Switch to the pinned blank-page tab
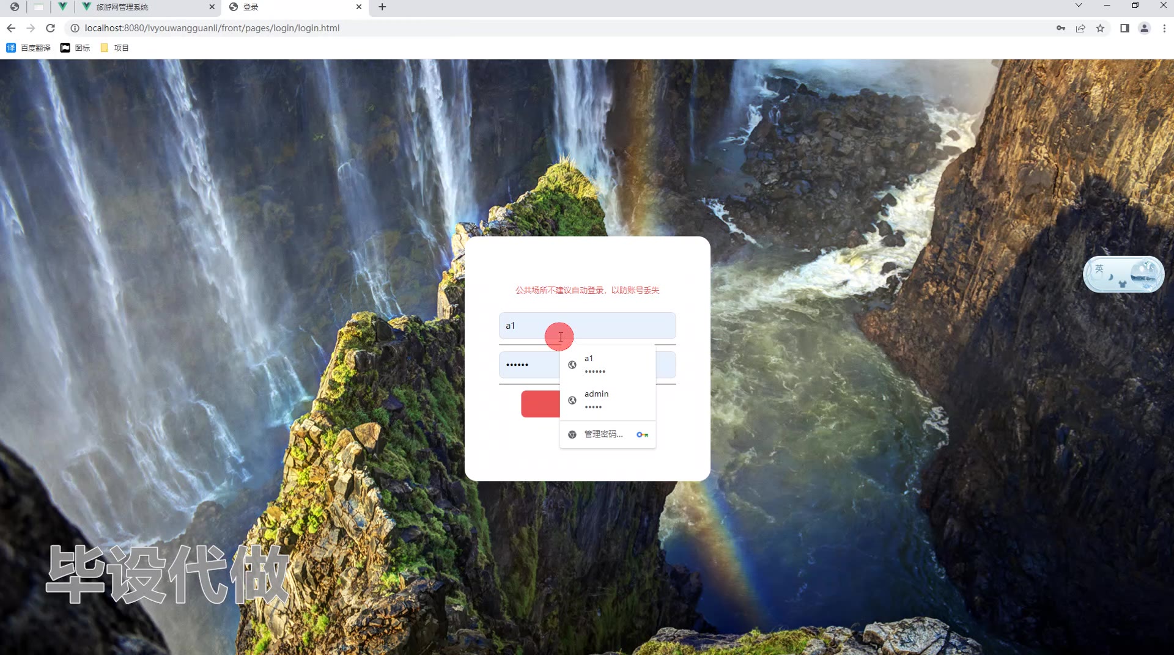The image size is (1174, 655). 39,7
